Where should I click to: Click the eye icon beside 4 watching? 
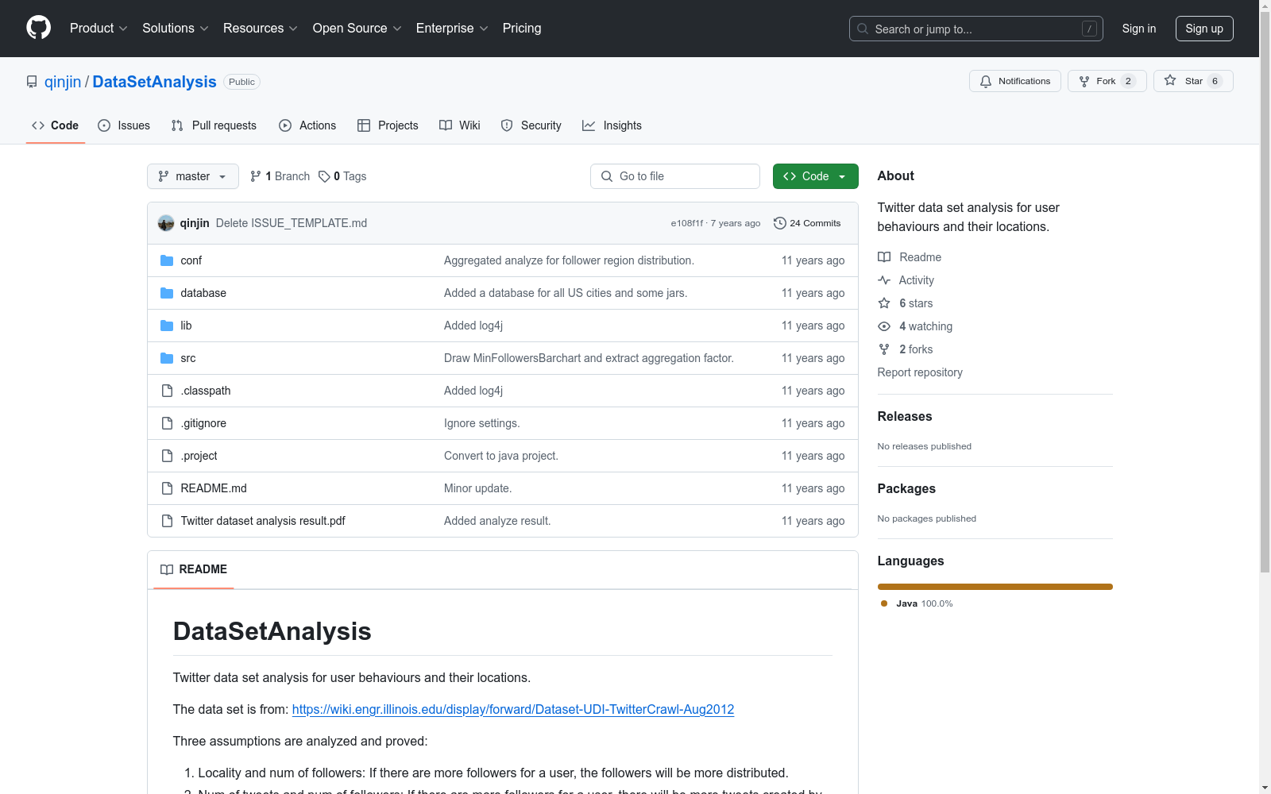click(884, 326)
